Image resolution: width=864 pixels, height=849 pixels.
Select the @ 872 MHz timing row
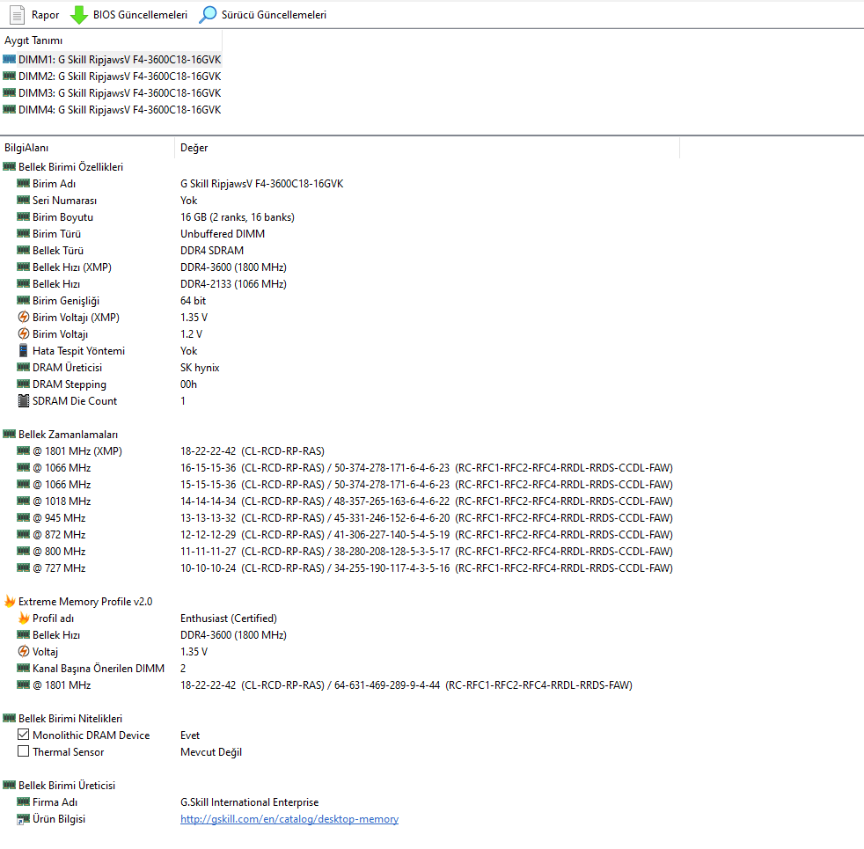point(340,534)
